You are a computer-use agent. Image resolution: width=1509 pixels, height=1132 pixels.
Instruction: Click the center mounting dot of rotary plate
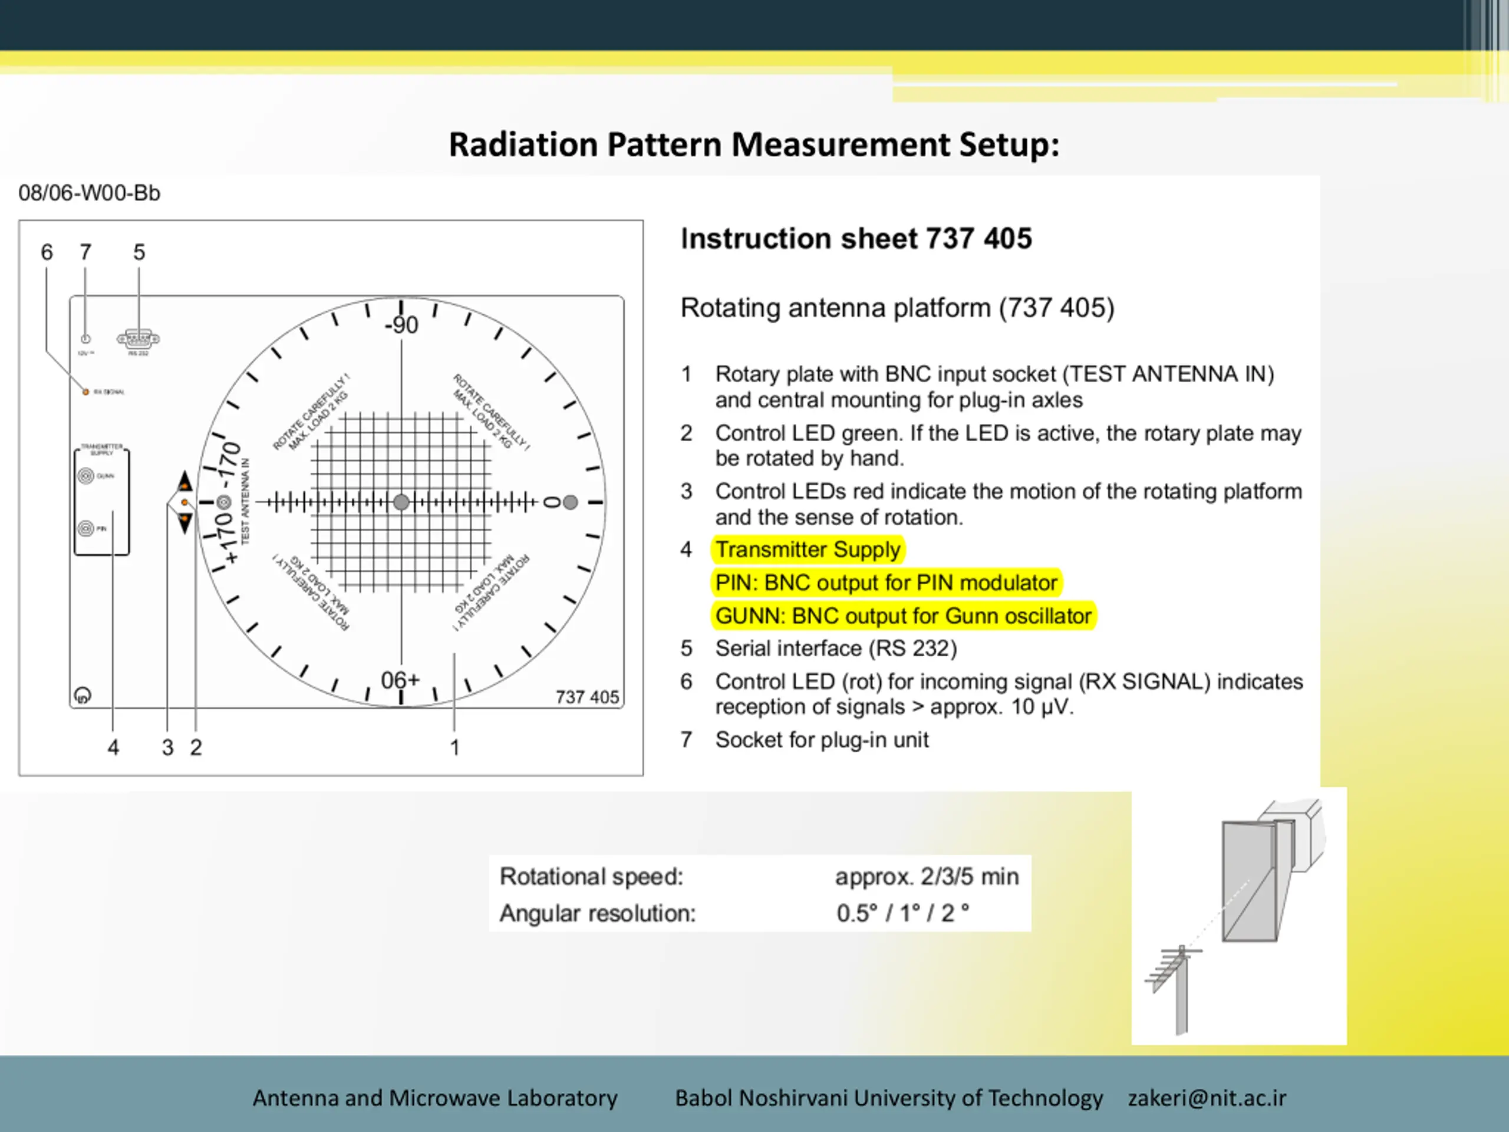tap(401, 503)
